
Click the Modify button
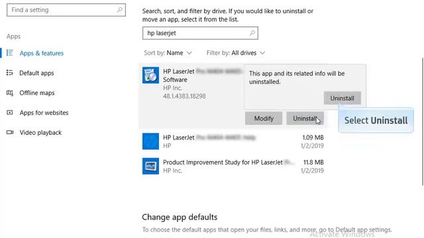[264, 118]
